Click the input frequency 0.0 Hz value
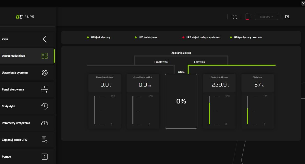This screenshot has width=305, height=164. (145, 85)
